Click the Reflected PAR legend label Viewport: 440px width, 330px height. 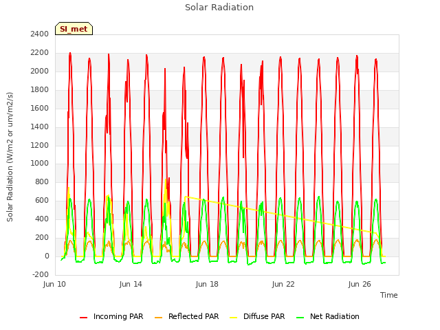[193, 316]
